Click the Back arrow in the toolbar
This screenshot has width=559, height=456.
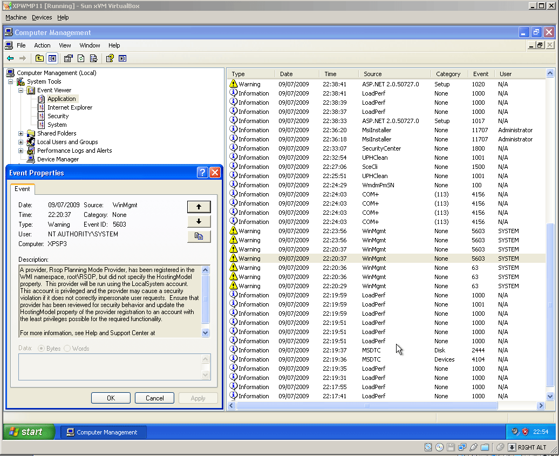10,58
